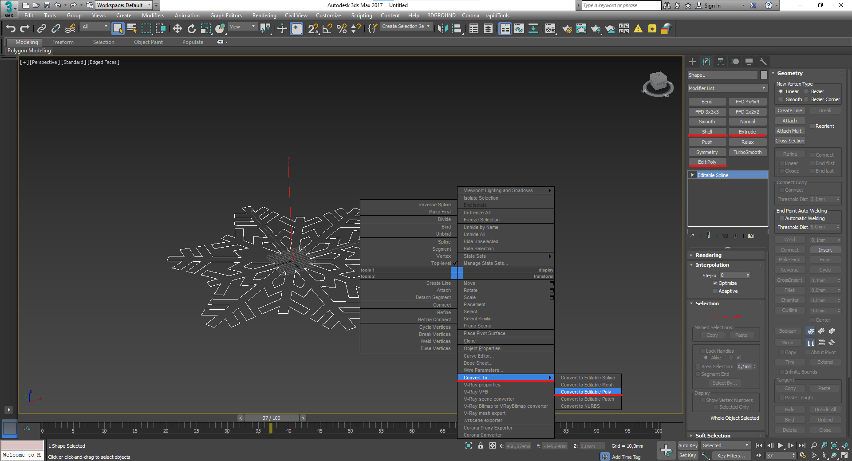Apply the Extrude modifier button
Image resolution: width=852 pixels, height=461 pixels.
747,132
